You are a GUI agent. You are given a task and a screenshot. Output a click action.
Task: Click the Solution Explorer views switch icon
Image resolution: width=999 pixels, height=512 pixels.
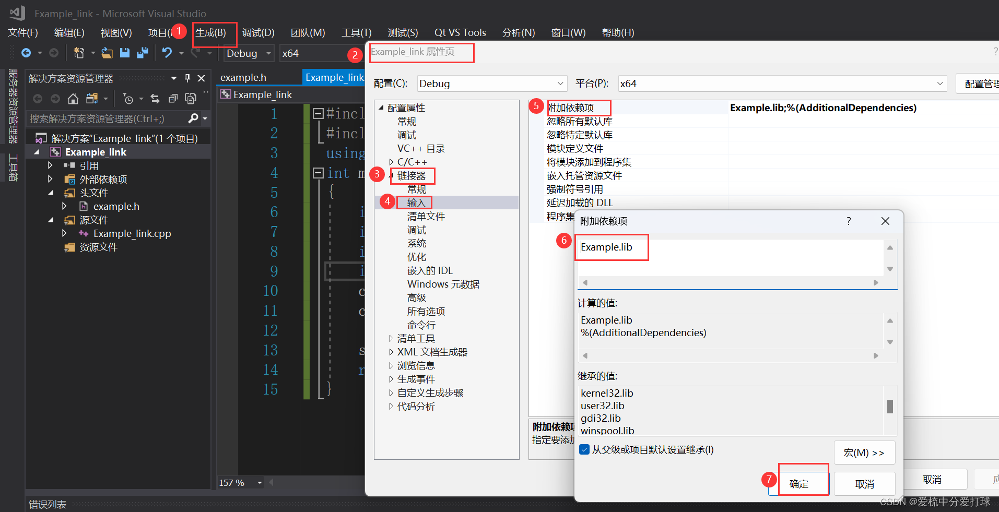92,99
